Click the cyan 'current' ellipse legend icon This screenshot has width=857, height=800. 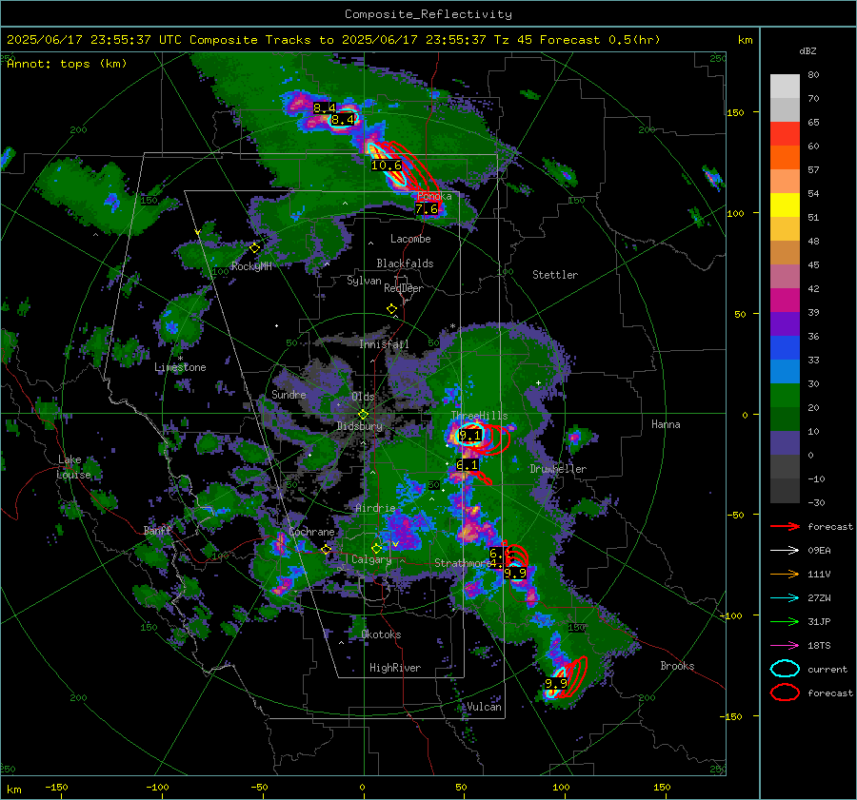point(785,669)
